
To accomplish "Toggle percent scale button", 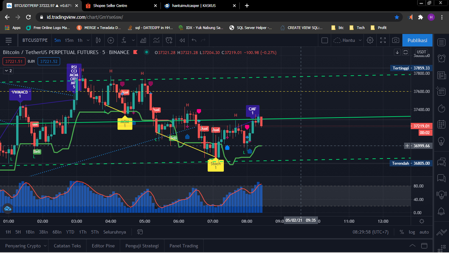I will pyautogui.click(x=402, y=232).
